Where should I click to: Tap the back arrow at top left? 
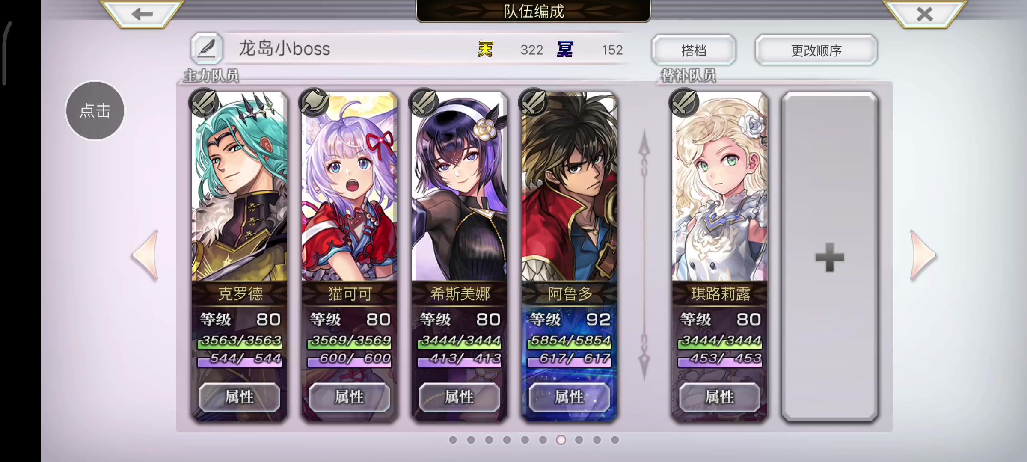(142, 14)
